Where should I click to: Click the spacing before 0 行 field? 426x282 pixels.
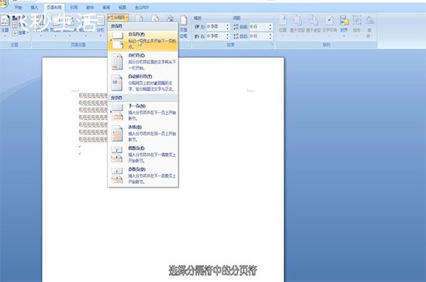click(259, 26)
